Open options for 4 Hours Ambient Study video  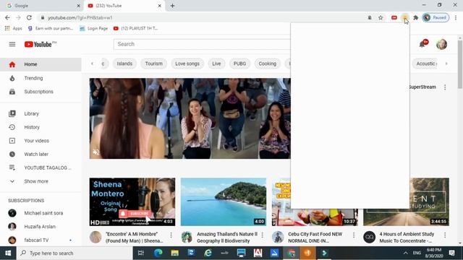pos(445,235)
